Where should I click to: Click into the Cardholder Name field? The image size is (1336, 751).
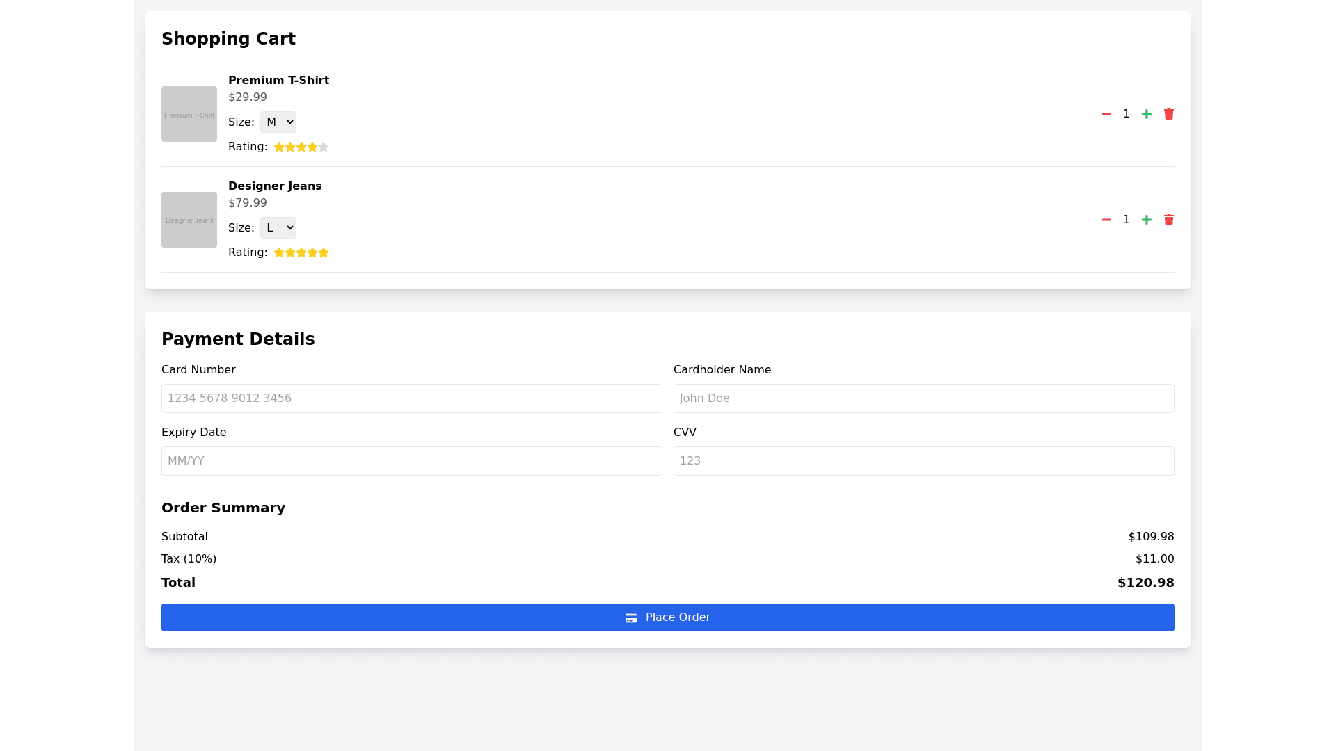pyautogui.click(x=924, y=398)
